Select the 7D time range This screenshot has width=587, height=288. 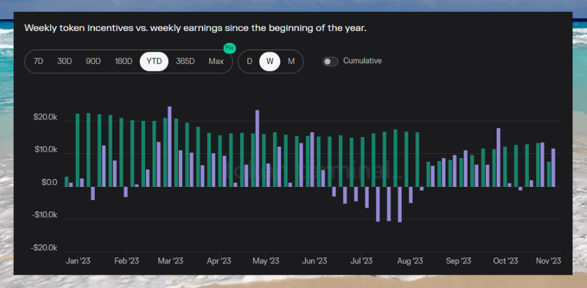(38, 61)
